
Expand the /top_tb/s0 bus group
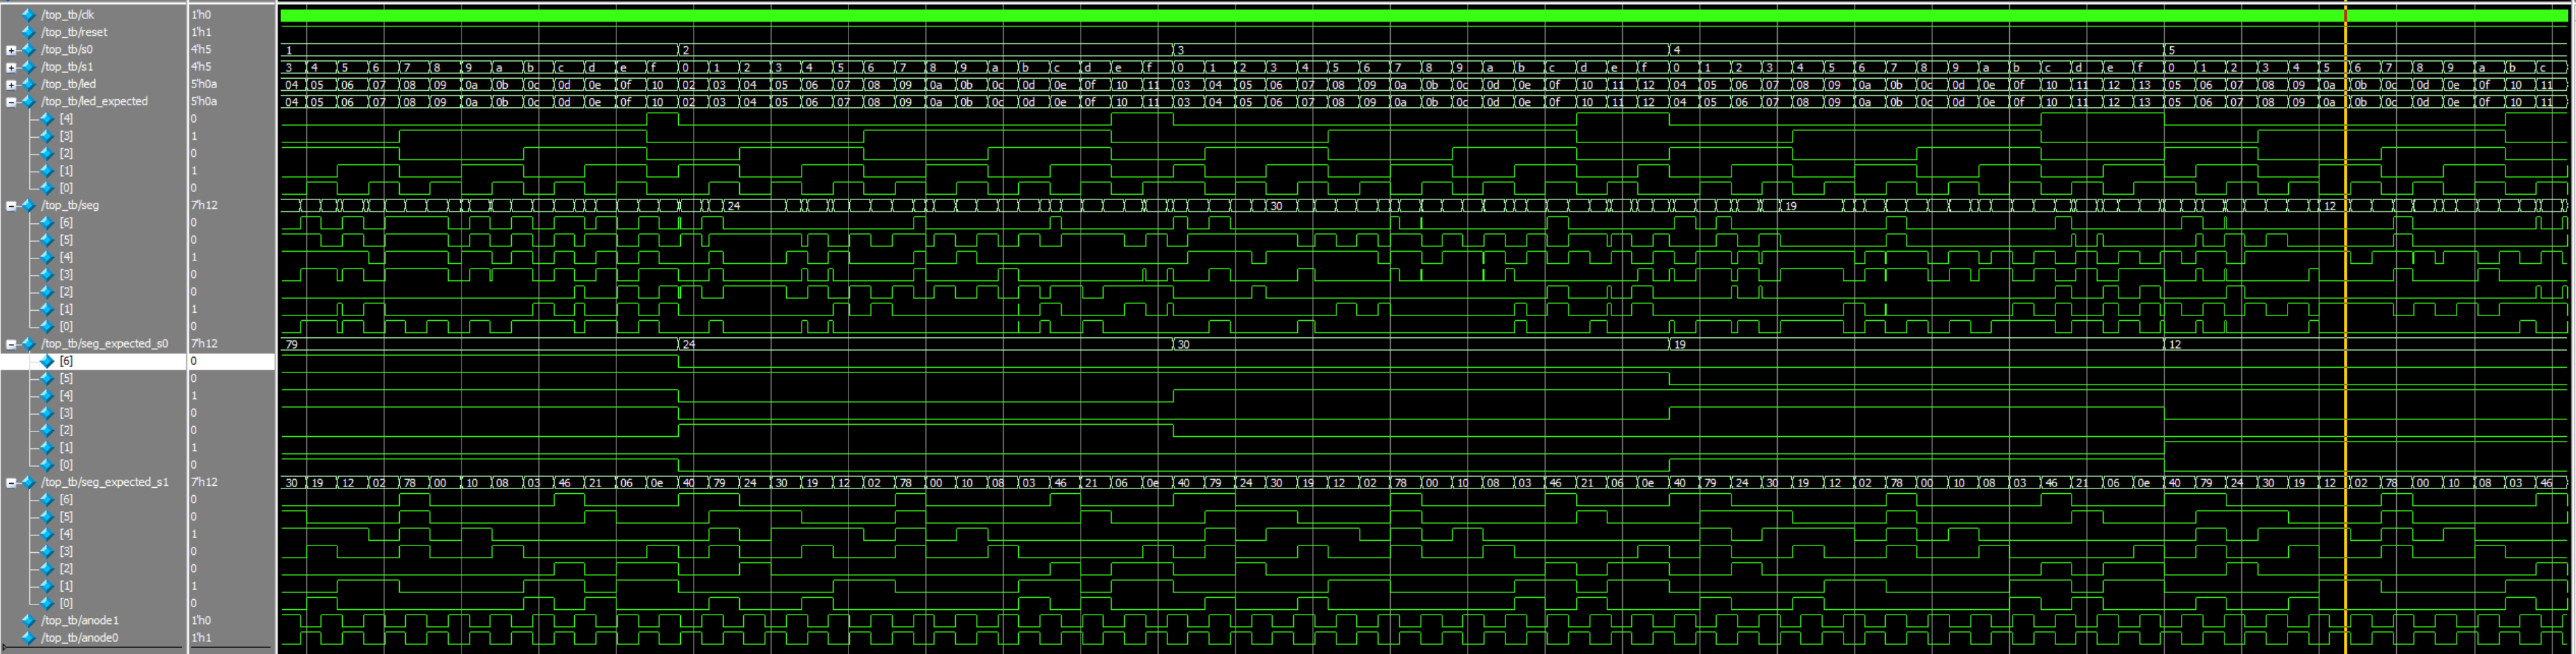[10, 49]
